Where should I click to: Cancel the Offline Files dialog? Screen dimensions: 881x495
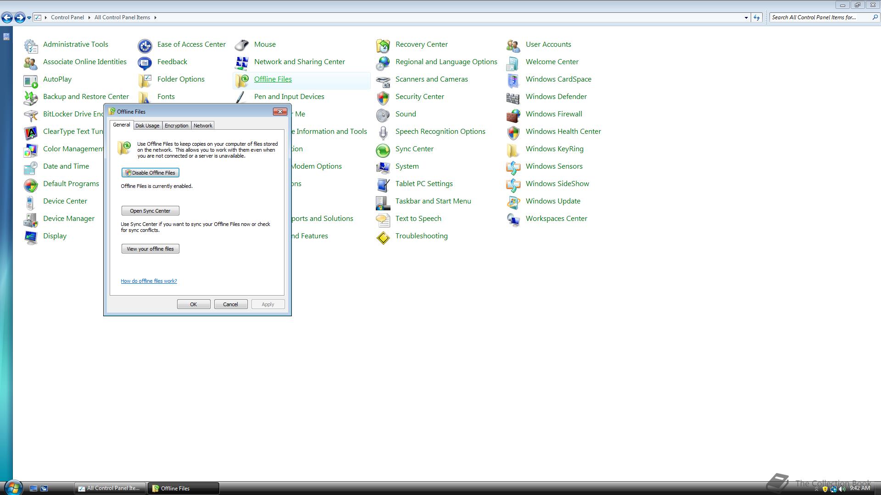tap(231, 304)
